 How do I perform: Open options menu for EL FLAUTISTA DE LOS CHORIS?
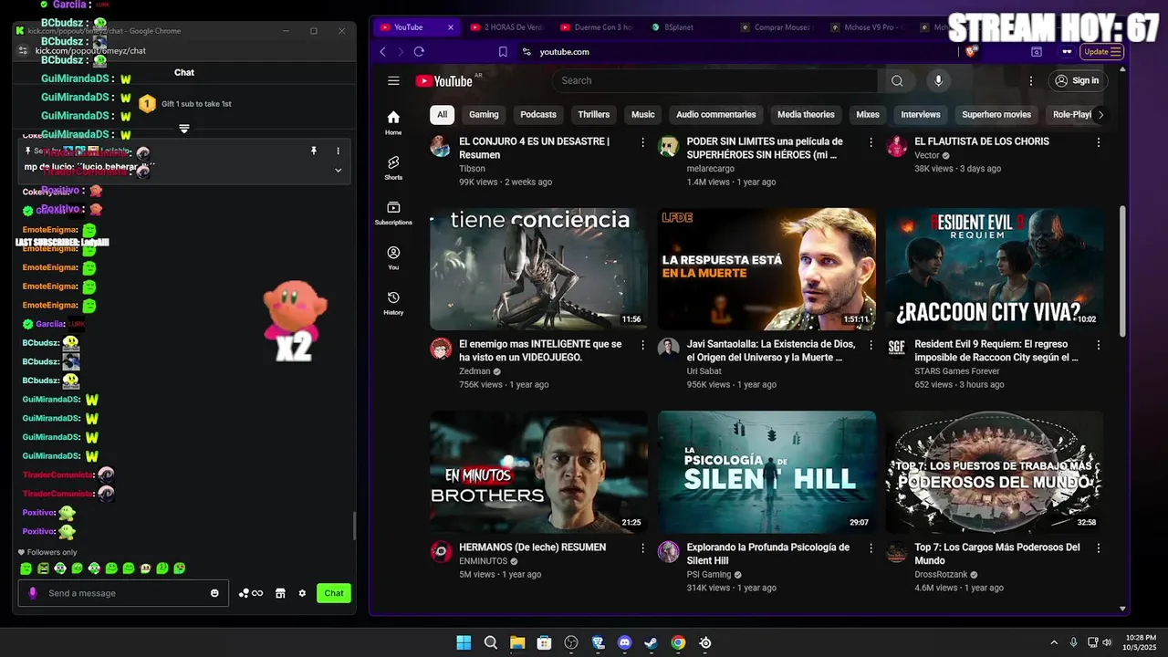coord(1099,142)
